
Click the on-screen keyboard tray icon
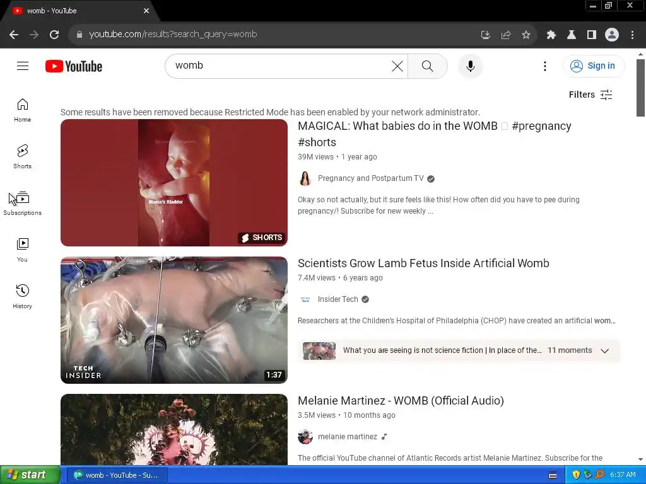coord(553,475)
